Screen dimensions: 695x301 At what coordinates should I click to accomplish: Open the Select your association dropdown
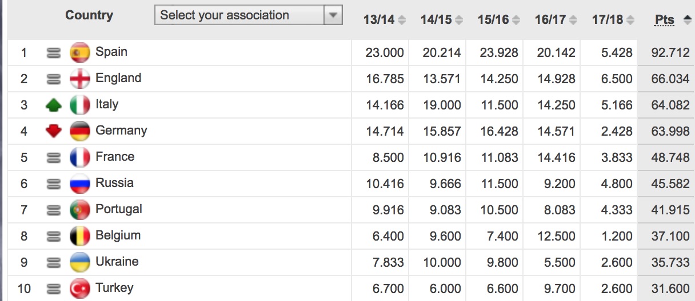(x=249, y=15)
